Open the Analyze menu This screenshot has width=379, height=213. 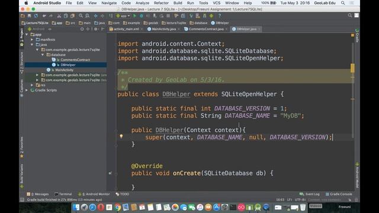click(x=142, y=3)
